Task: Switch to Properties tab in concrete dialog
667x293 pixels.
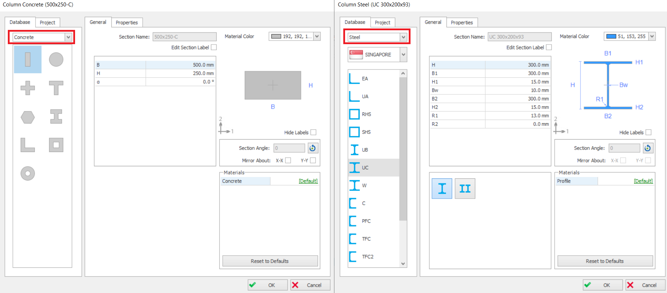Action: point(127,22)
